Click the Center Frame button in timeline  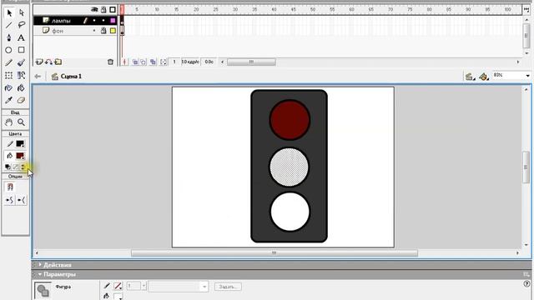[x=124, y=62]
